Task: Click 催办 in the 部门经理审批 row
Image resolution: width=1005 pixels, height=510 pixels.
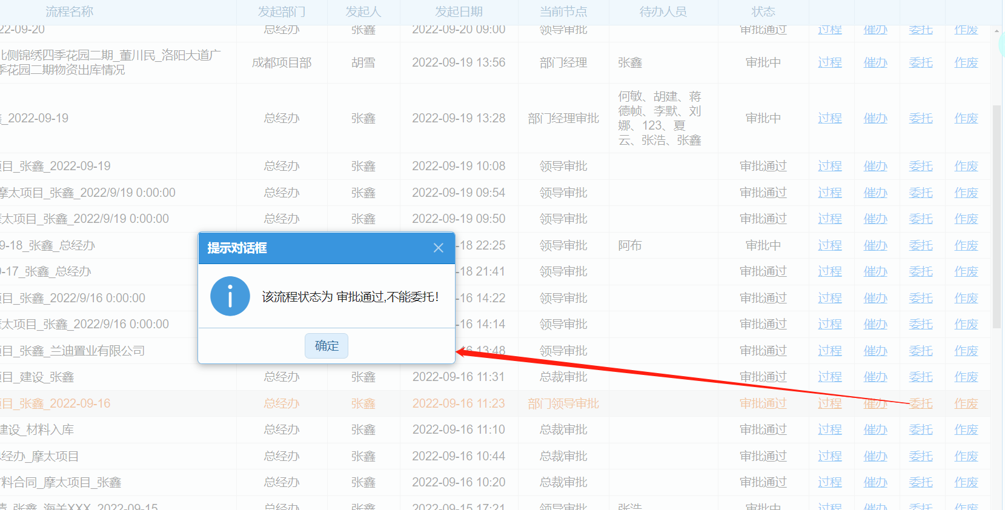Action: click(x=875, y=118)
